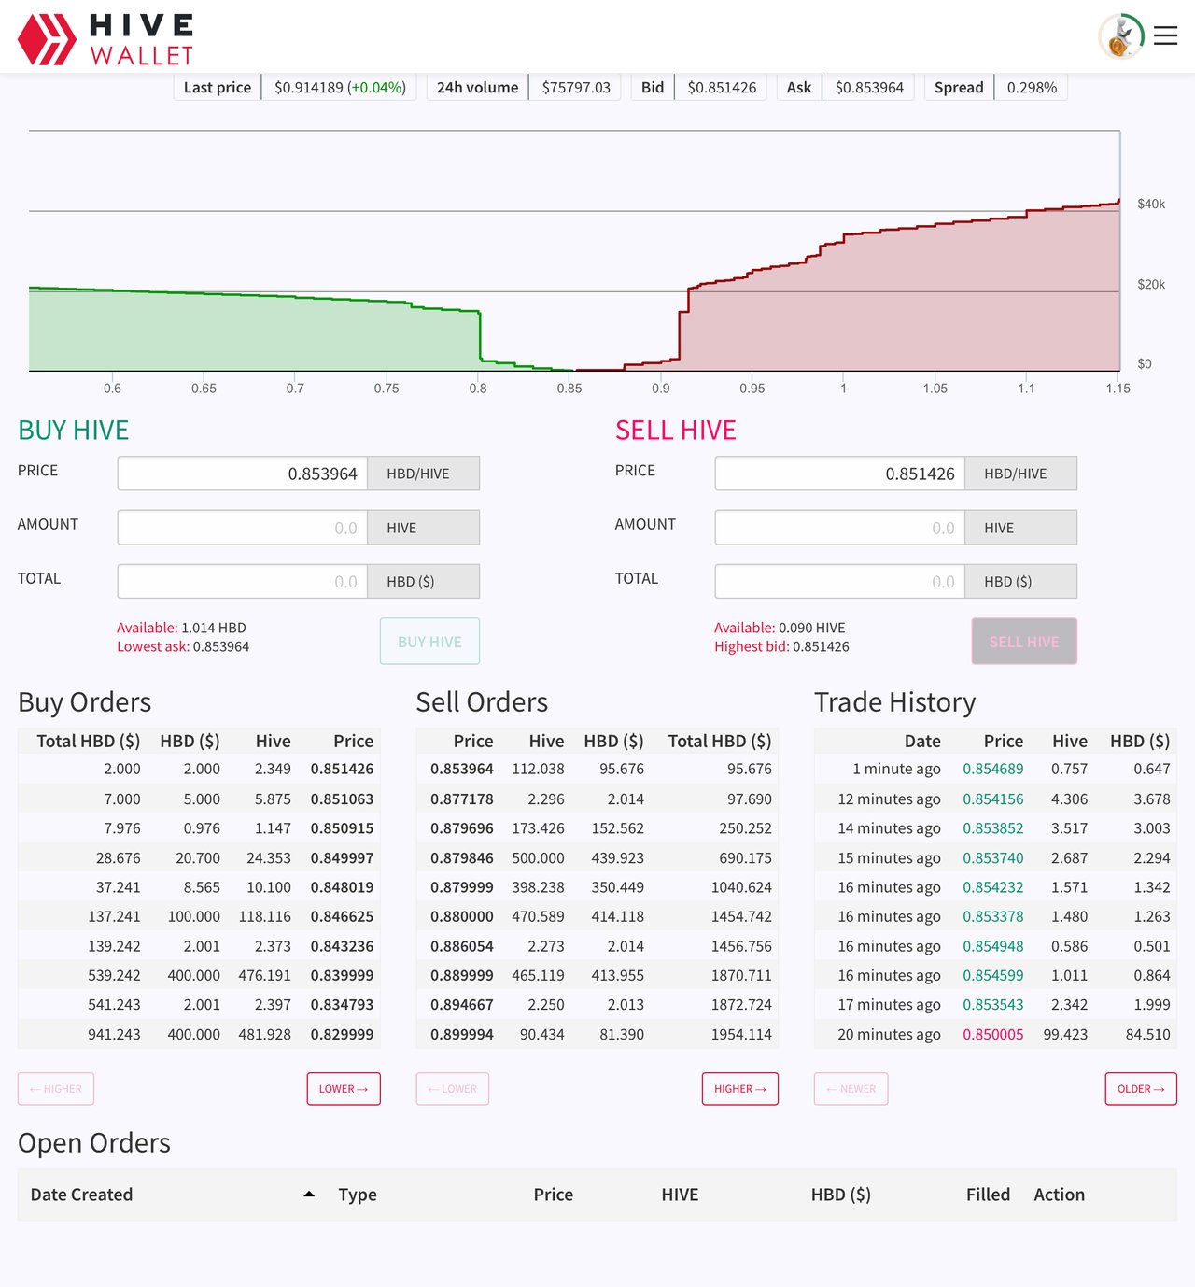Click the 1 minute ago trade date
1195x1287 pixels.
tap(896, 769)
